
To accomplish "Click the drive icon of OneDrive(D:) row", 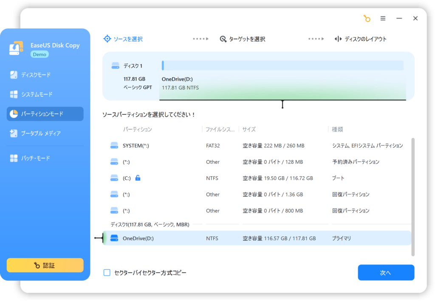I will 114,238.
